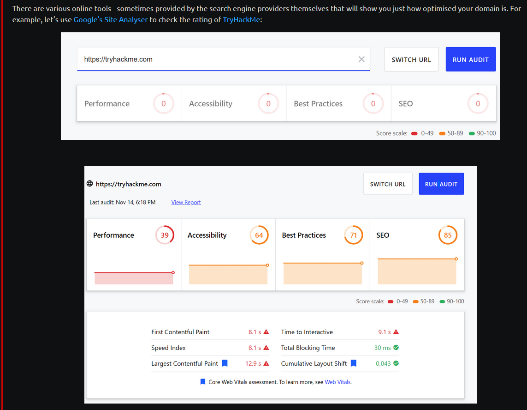Click the '12.9 s' Largest Contentful Paint value

(x=253, y=363)
